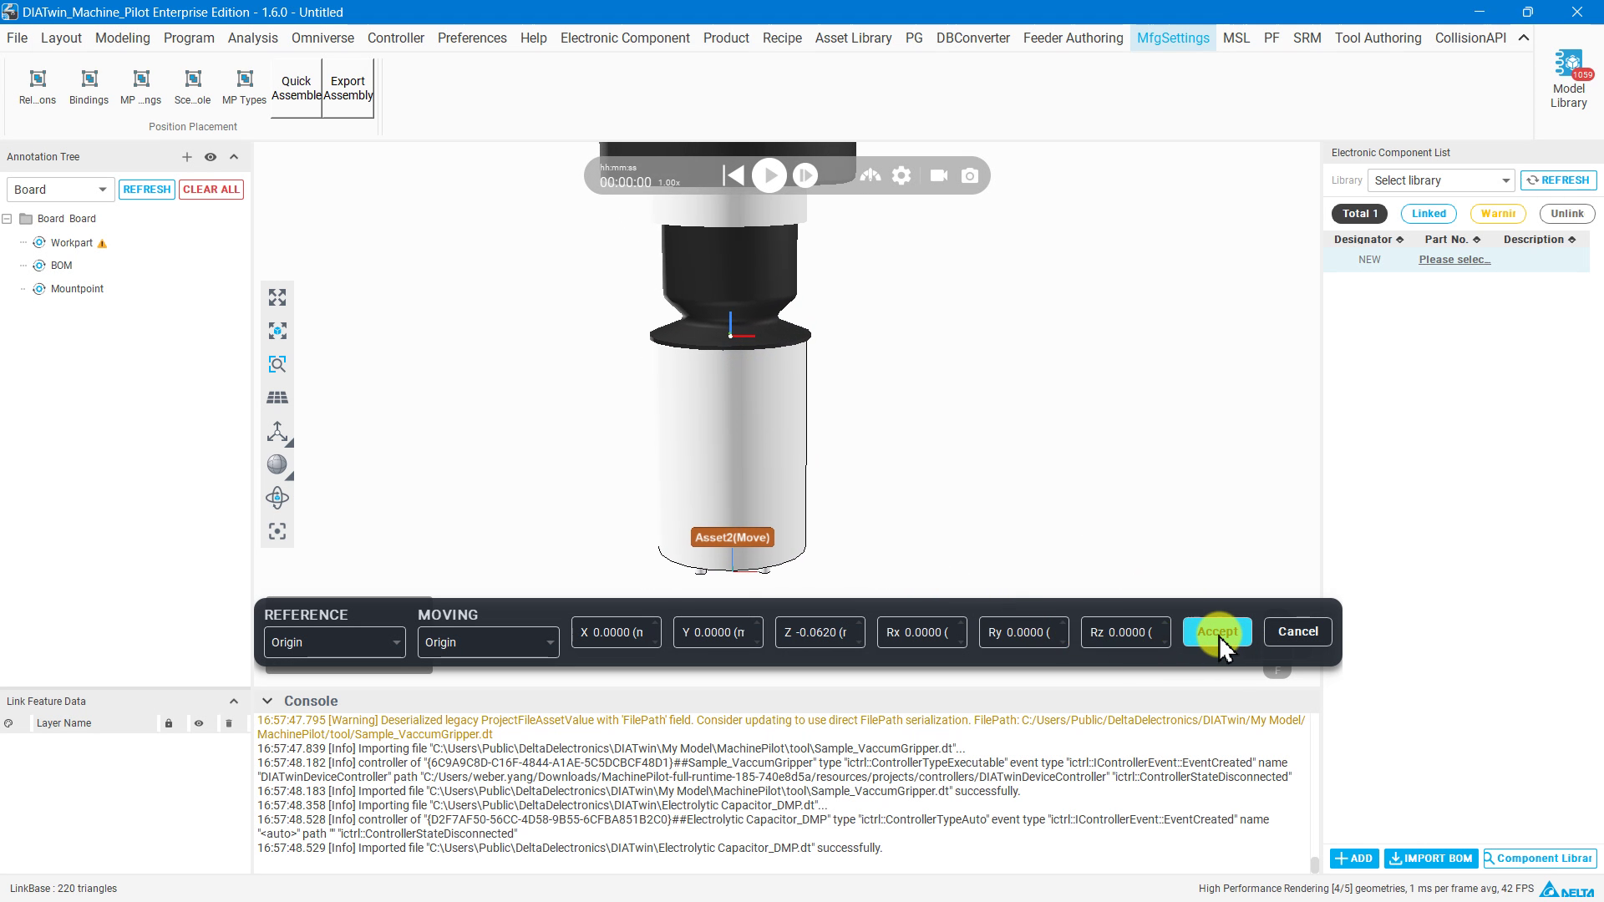Collapse the Board root tree node
This screenshot has height=902, width=1604.
[7, 219]
